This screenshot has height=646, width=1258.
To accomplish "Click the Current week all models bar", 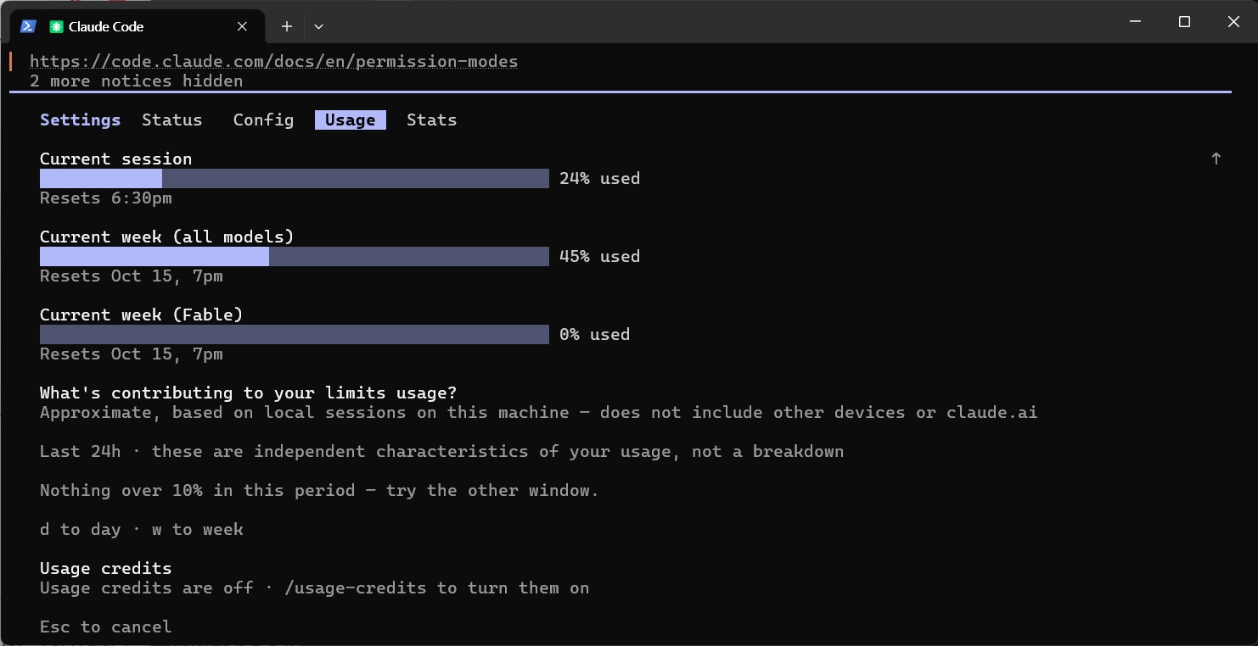I will coord(295,256).
